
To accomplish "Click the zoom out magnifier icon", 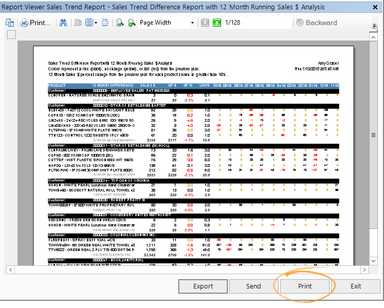I will [x=120, y=23].
